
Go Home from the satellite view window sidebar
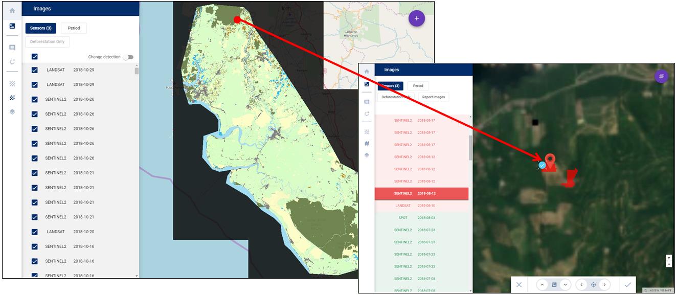(x=367, y=72)
